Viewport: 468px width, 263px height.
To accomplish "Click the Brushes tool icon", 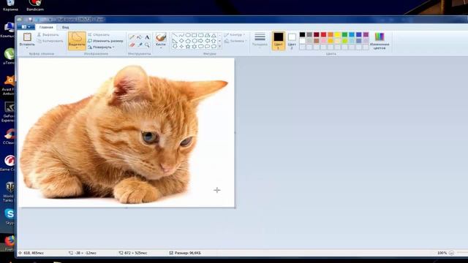I will pos(161,37).
